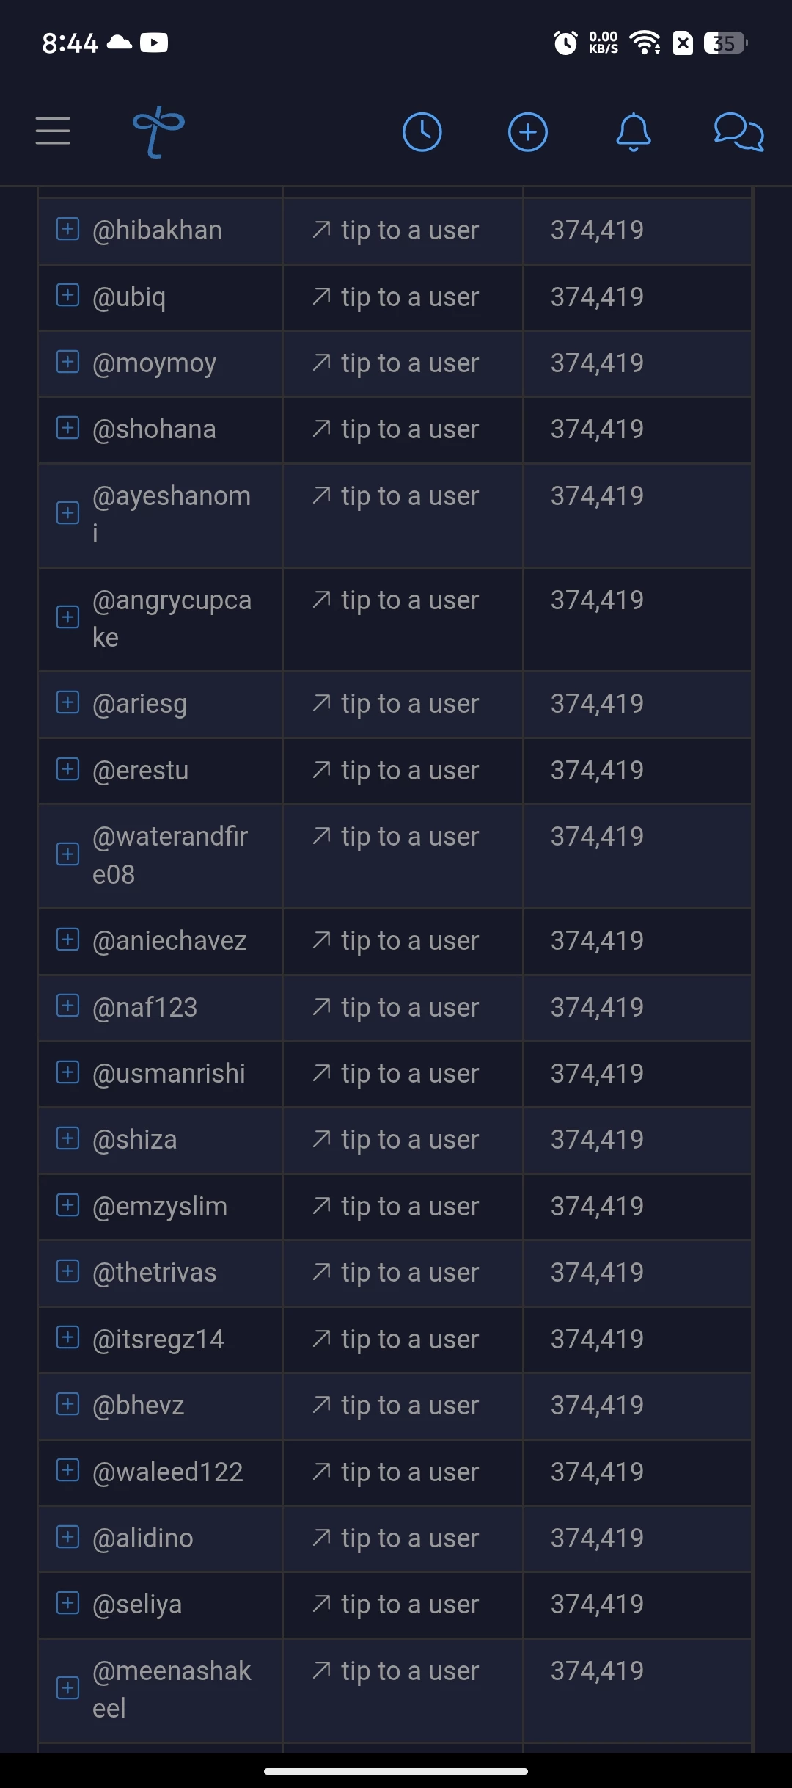Tap the YouTube icon in status bar
Screen dimensions: 792x1788
pos(154,43)
